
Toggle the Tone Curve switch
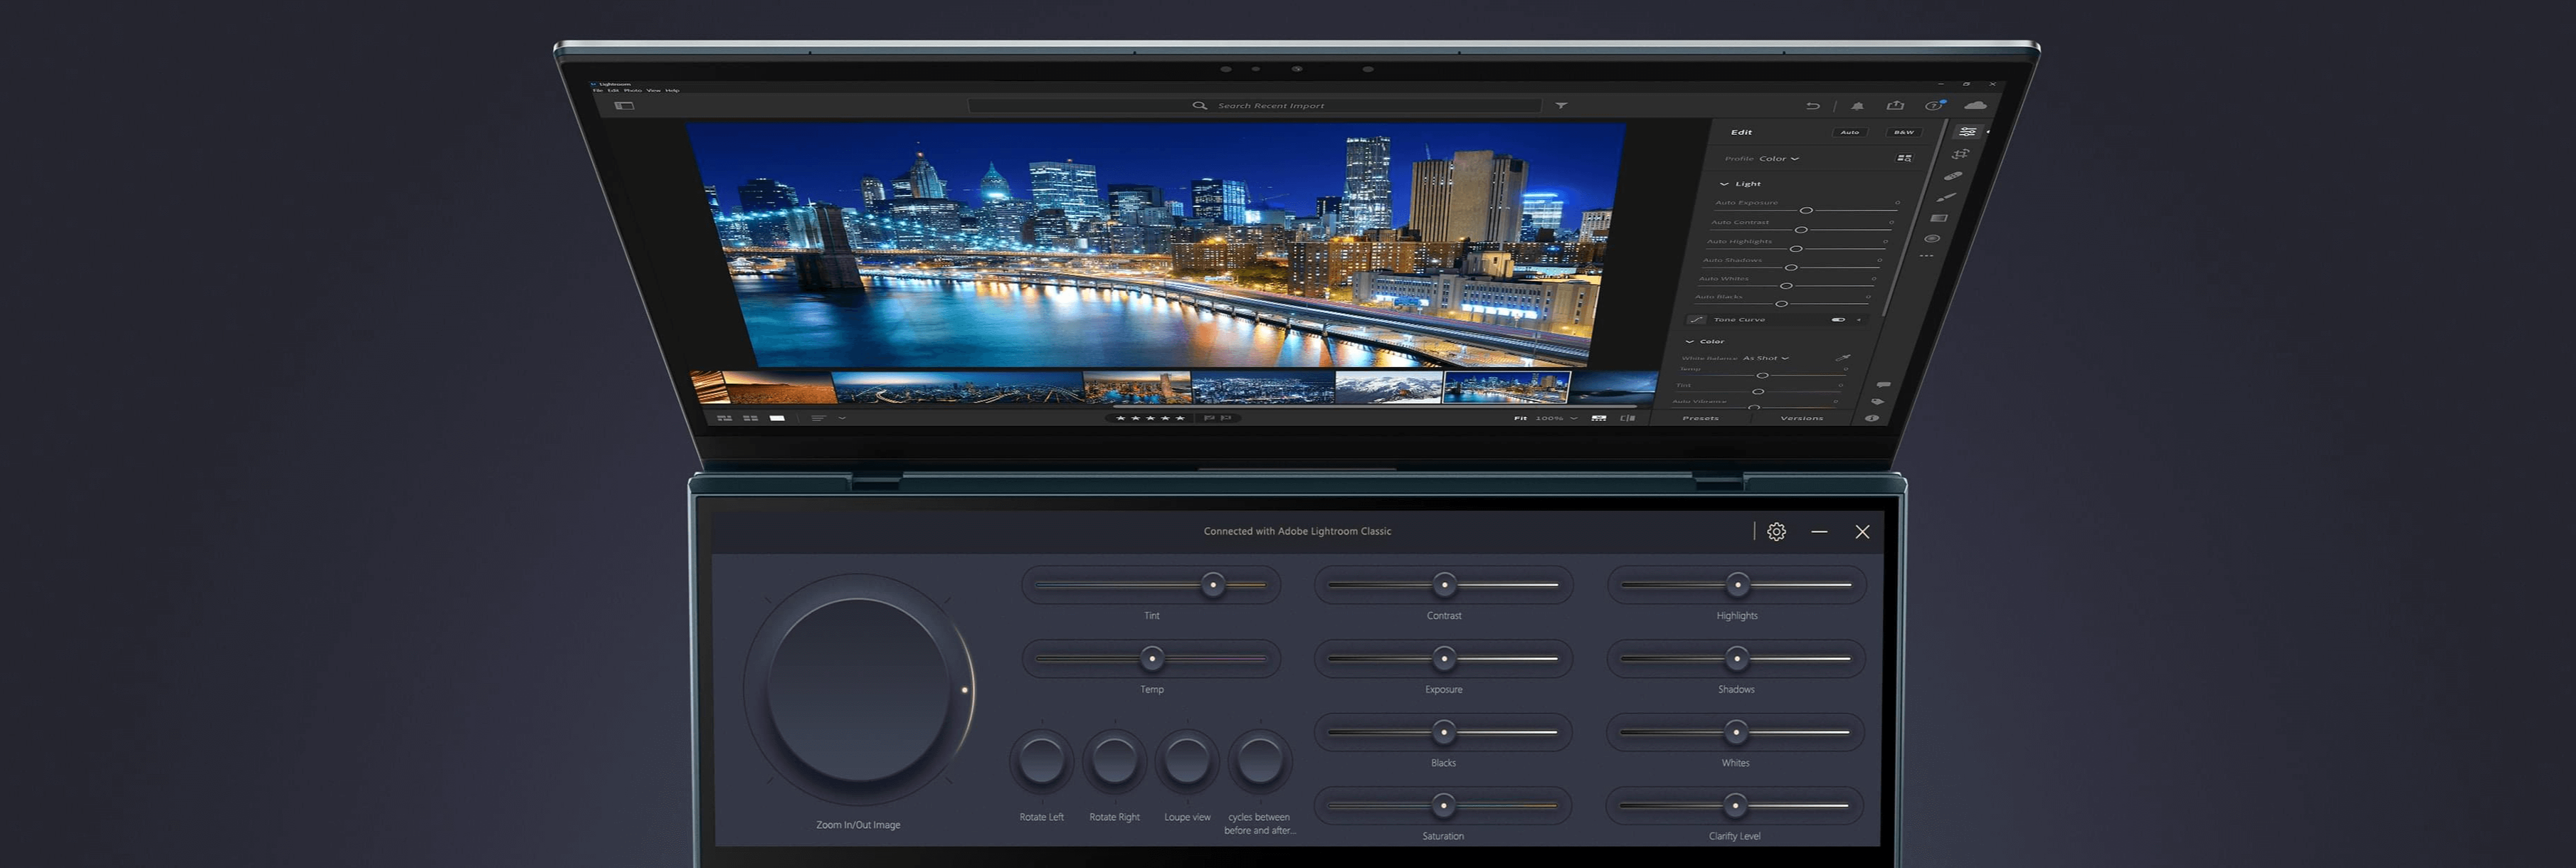[x=1838, y=320]
